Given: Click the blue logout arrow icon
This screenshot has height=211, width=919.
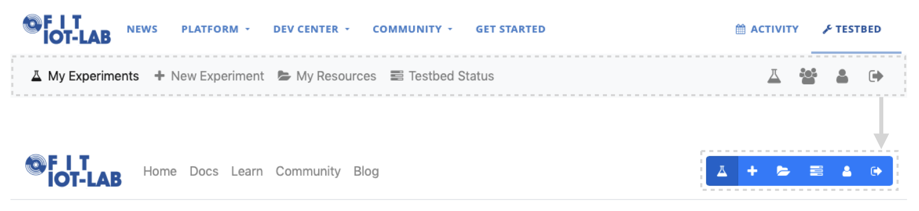Looking at the screenshot, I should click(876, 171).
